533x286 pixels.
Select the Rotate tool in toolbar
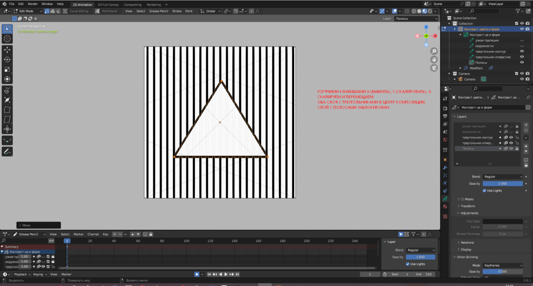click(x=7, y=60)
